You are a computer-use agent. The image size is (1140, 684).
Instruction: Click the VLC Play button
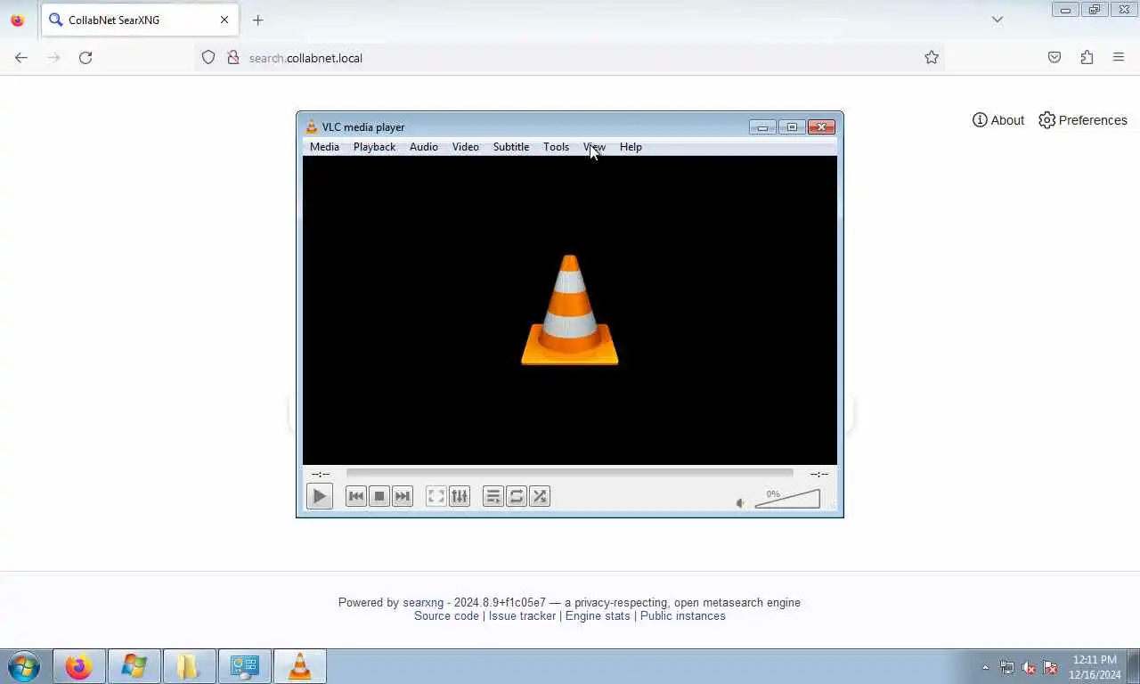pos(319,496)
